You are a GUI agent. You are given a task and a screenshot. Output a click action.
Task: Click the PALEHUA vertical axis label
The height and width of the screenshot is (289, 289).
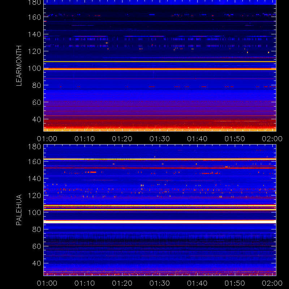tap(19, 210)
